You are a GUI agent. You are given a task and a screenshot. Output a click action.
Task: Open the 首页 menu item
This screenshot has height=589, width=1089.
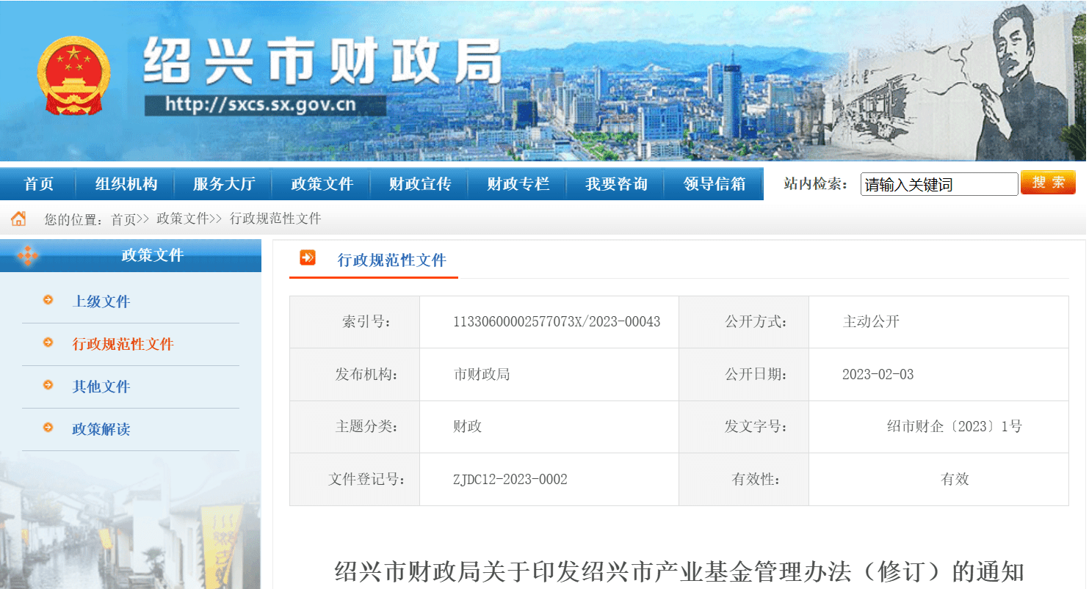(38, 184)
